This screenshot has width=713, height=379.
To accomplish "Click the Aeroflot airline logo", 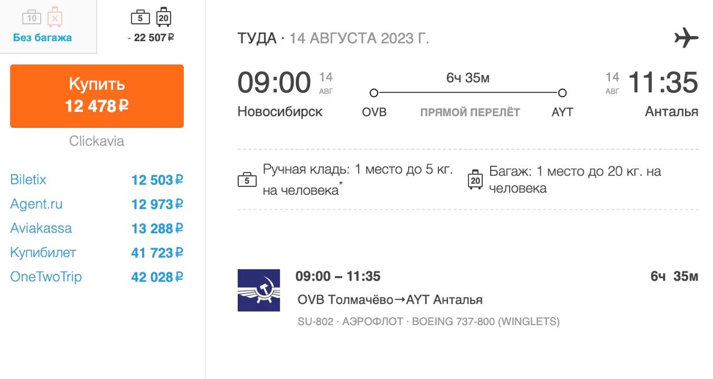I will (x=258, y=290).
